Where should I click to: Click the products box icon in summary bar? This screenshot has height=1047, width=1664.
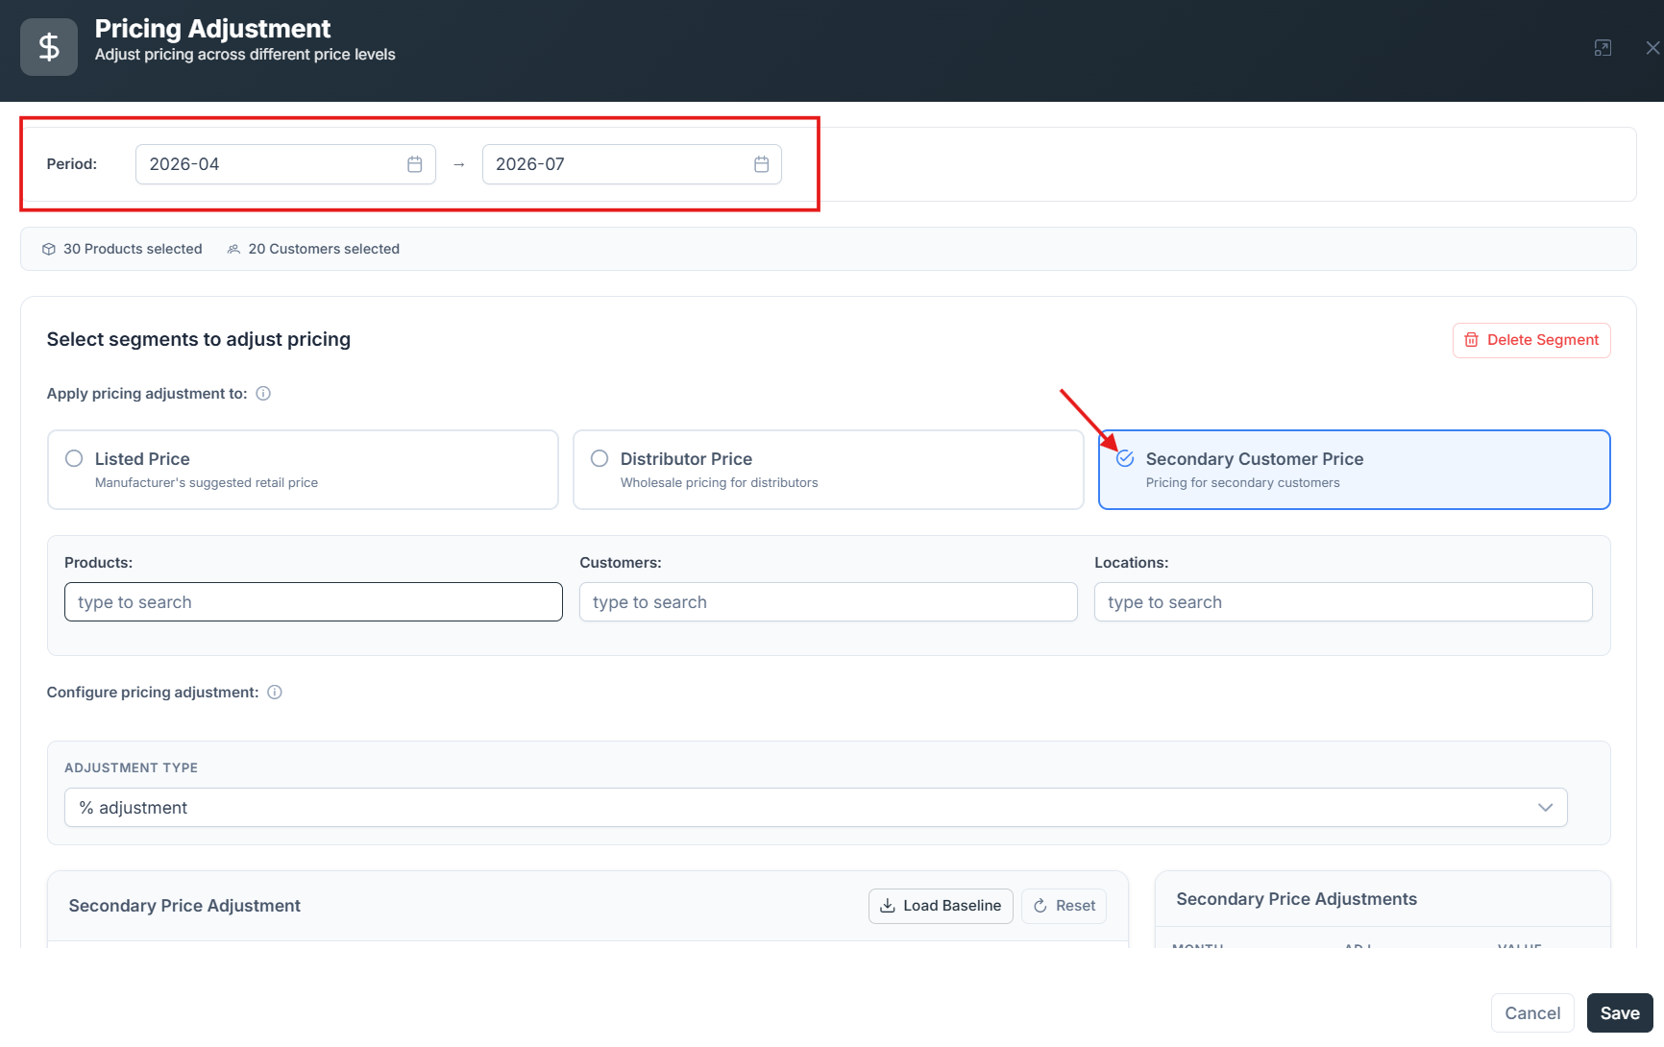pyautogui.click(x=49, y=249)
